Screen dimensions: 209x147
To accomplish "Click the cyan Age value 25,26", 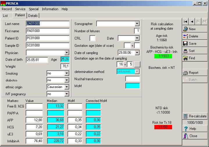I will 65,59.
